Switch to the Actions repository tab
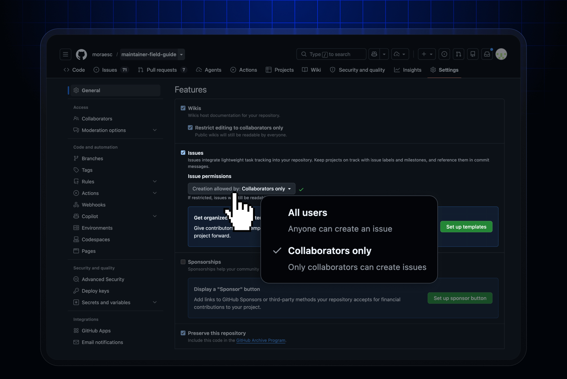 [244, 70]
